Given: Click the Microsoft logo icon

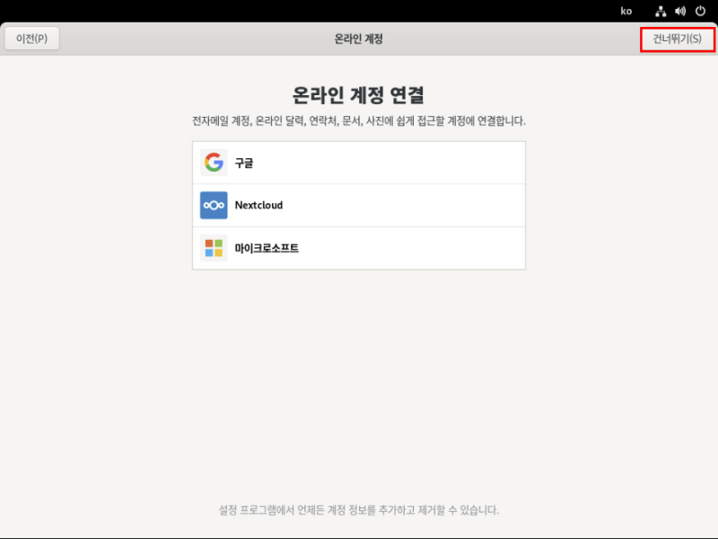Looking at the screenshot, I should coord(214,248).
